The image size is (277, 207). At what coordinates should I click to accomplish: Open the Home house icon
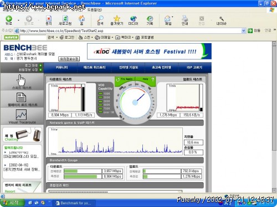[81, 19]
